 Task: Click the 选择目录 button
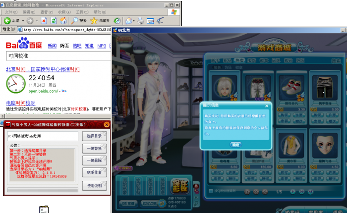click(x=94, y=136)
